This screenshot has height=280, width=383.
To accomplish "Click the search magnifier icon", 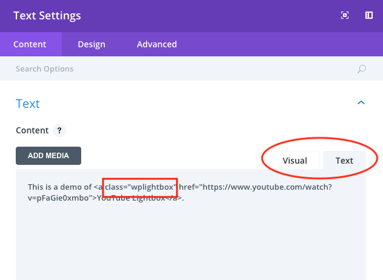I will click(362, 69).
